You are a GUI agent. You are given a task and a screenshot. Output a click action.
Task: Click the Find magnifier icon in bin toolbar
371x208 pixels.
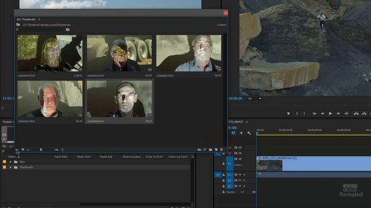coord(205,150)
